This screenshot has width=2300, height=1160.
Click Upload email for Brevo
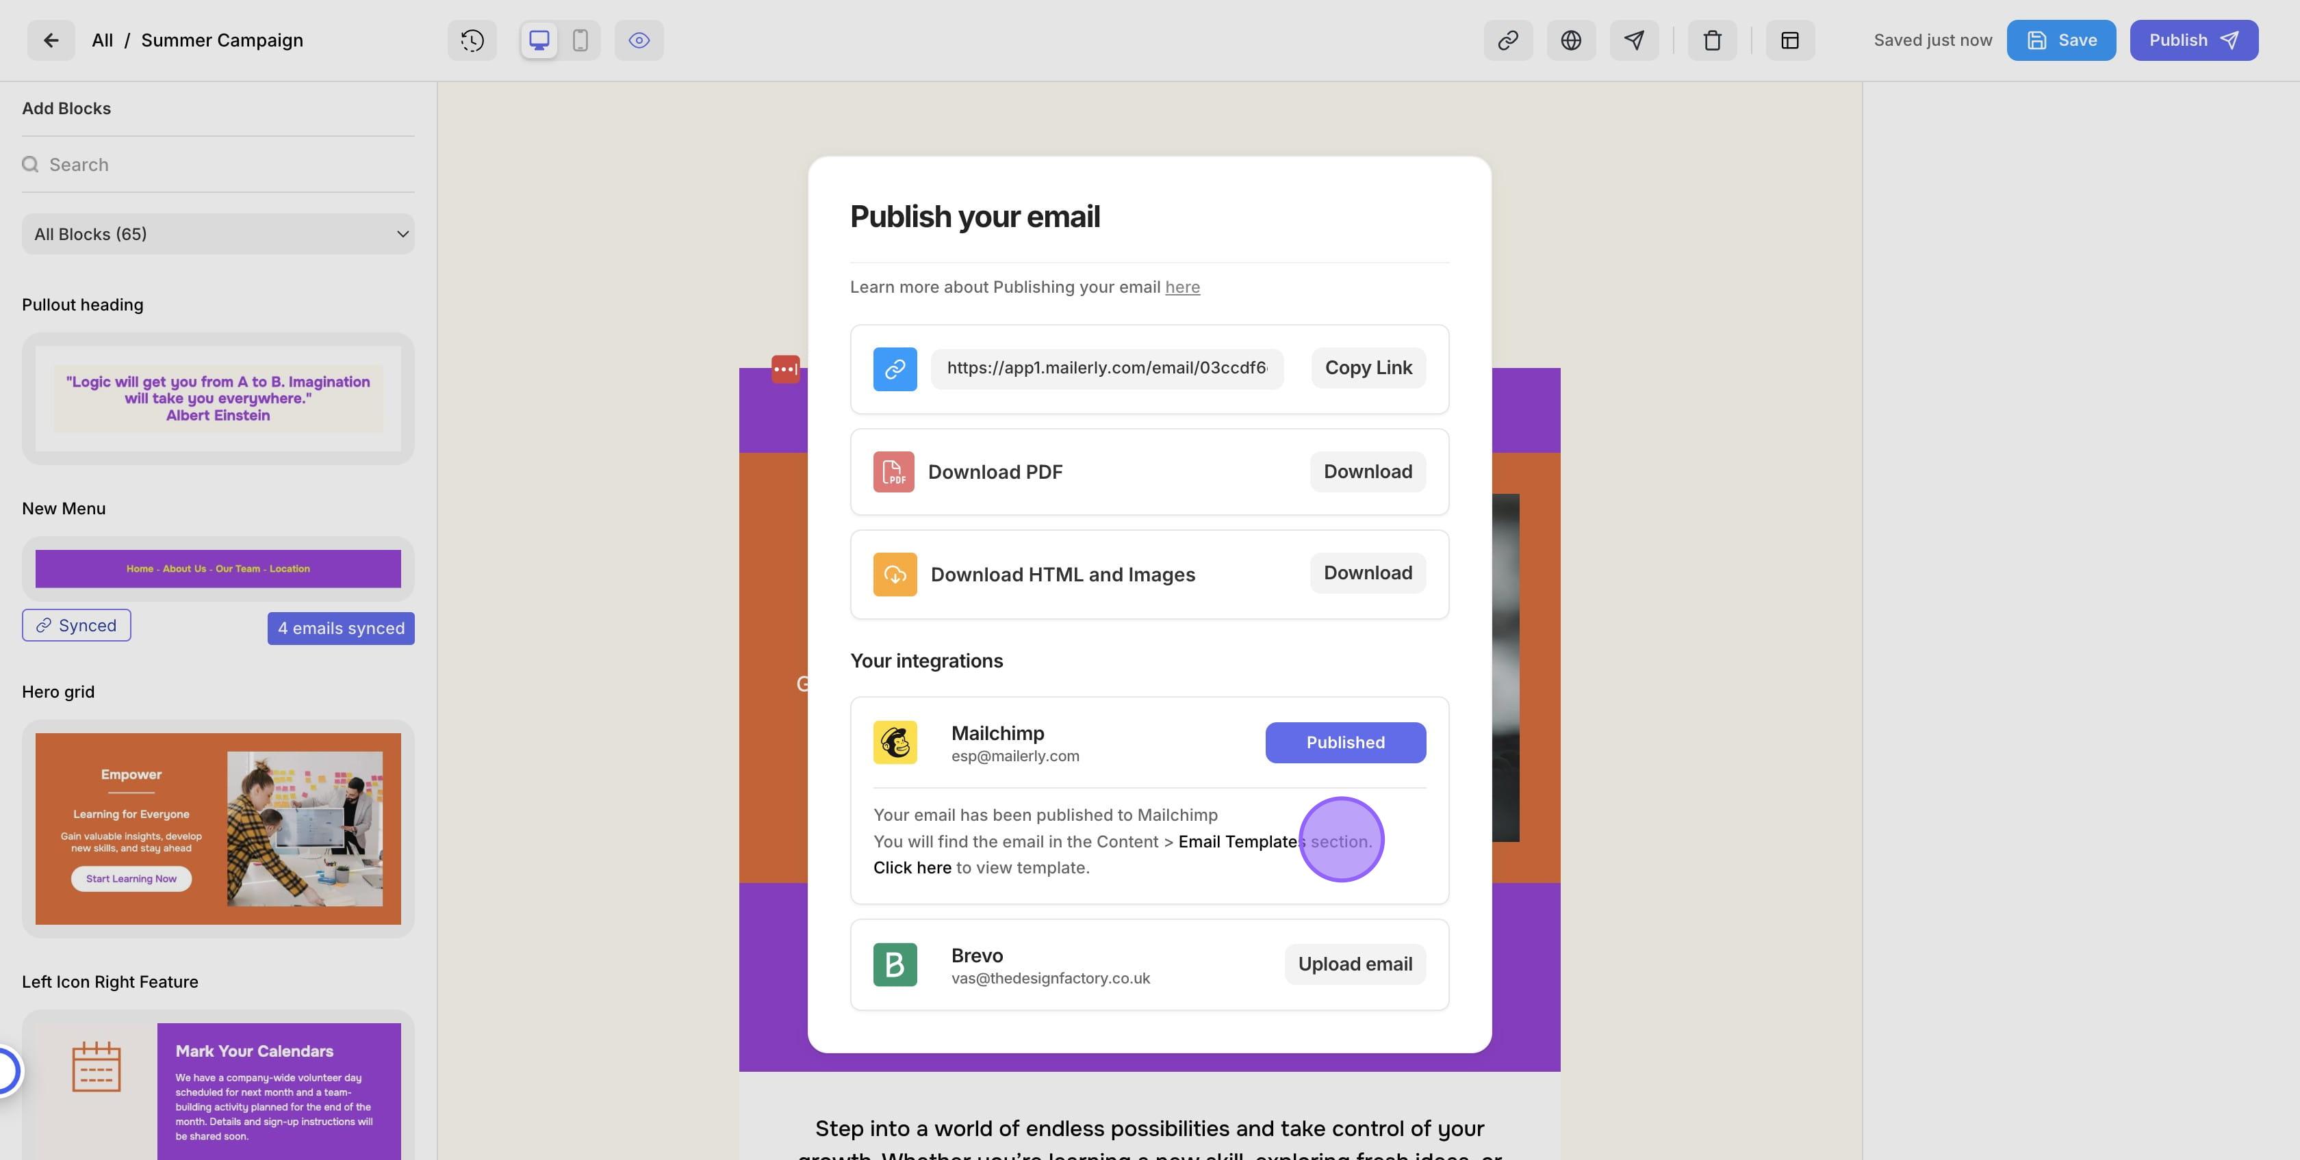(x=1355, y=964)
